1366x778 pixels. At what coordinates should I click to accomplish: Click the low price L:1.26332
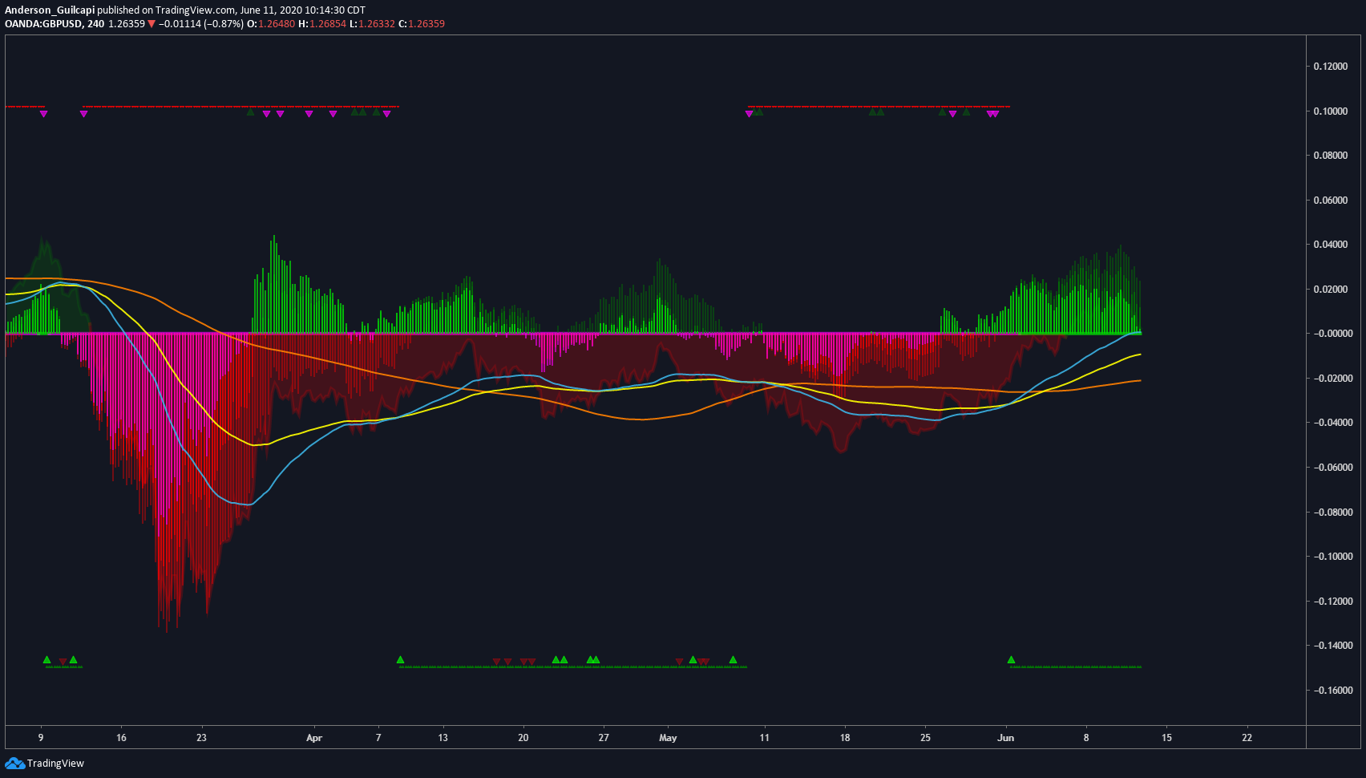(x=373, y=24)
